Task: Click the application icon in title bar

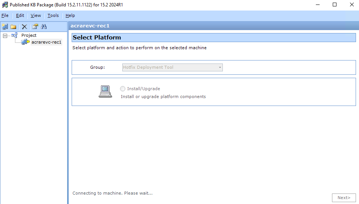Action: tap(5, 5)
